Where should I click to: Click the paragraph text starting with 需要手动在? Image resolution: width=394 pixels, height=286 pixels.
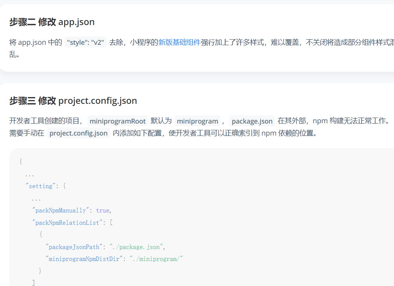(x=224, y=133)
